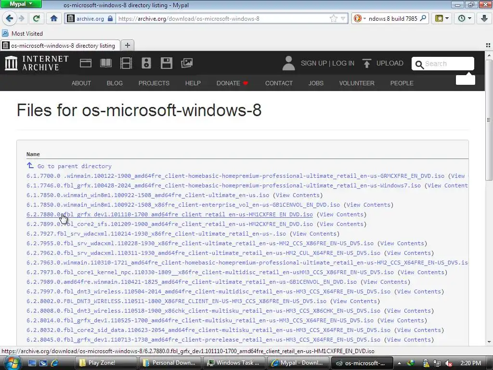Viewport: 493px width, 370px height.
Task: Download 6.2.8002.0 FBL_DNT3_WIRELESS ISO
Action: pyautogui.click(x=176, y=301)
